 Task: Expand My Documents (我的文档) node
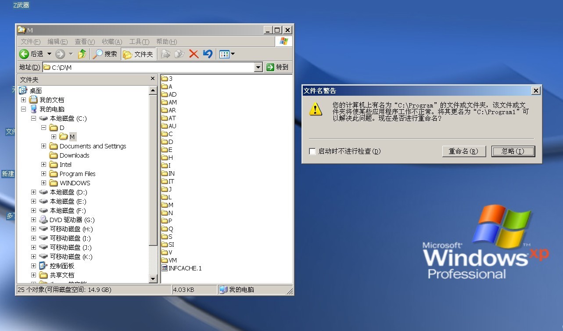(x=24, y=100)
